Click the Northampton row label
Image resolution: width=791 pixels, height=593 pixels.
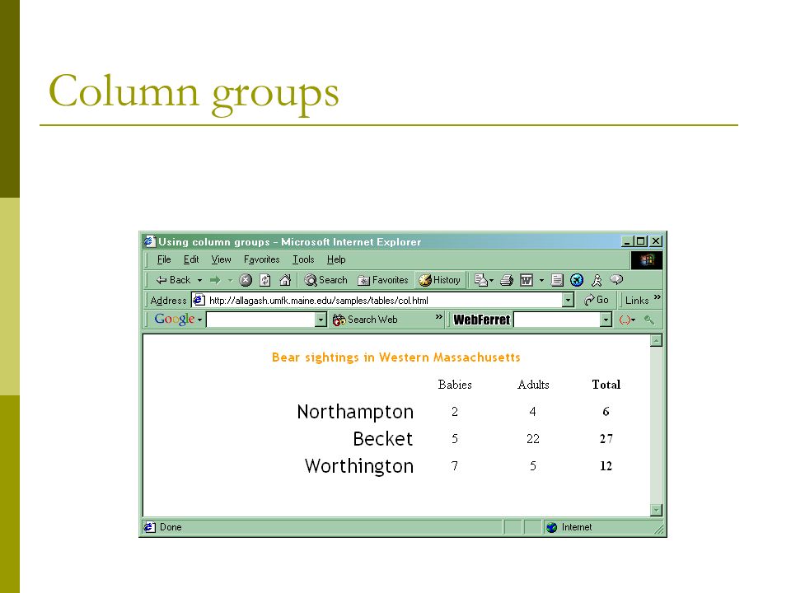coord(355,412)
